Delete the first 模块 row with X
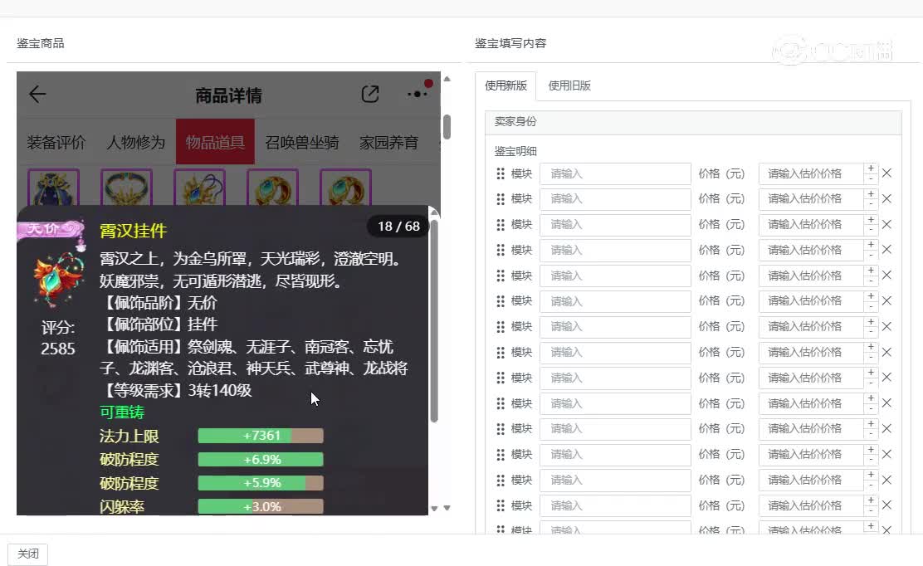 [x=887, y=173]
